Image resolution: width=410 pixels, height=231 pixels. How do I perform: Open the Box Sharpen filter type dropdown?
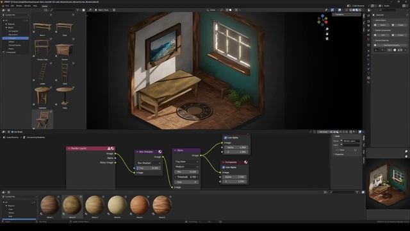point(149,163)
